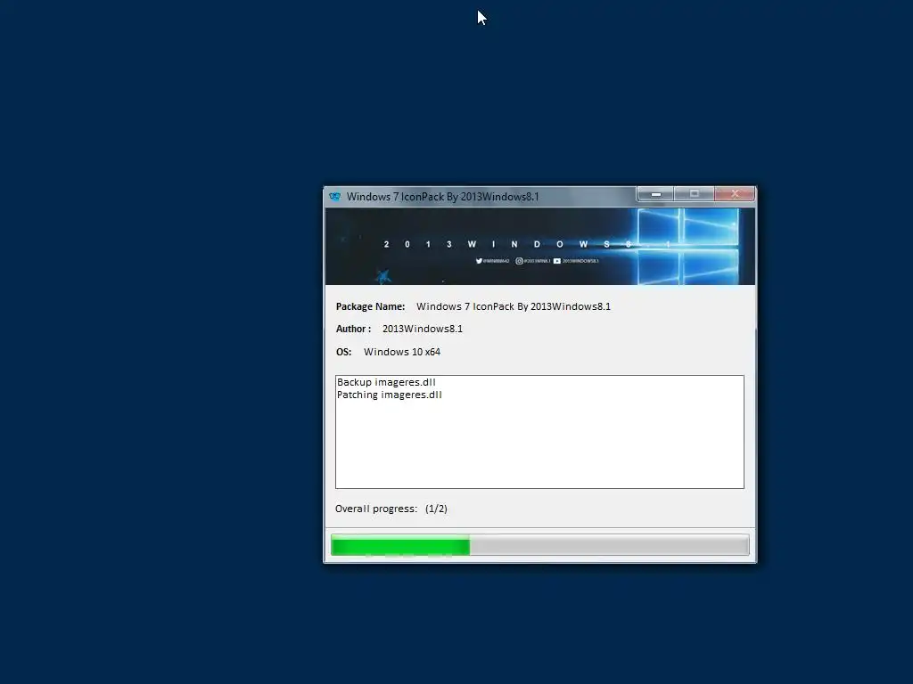
Task: Click author value '2013Windows8.1'
Action: [x=423, y=329]
